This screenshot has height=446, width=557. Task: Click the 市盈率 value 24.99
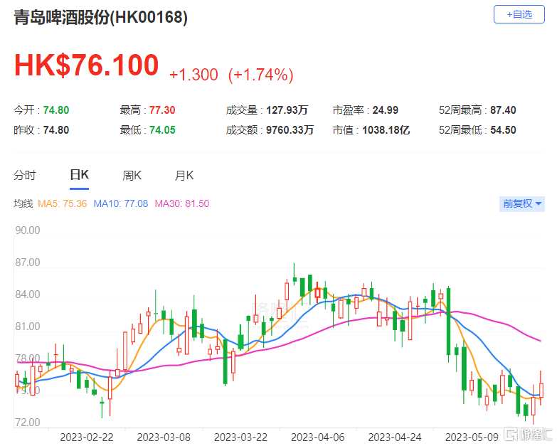pos(386,110)
